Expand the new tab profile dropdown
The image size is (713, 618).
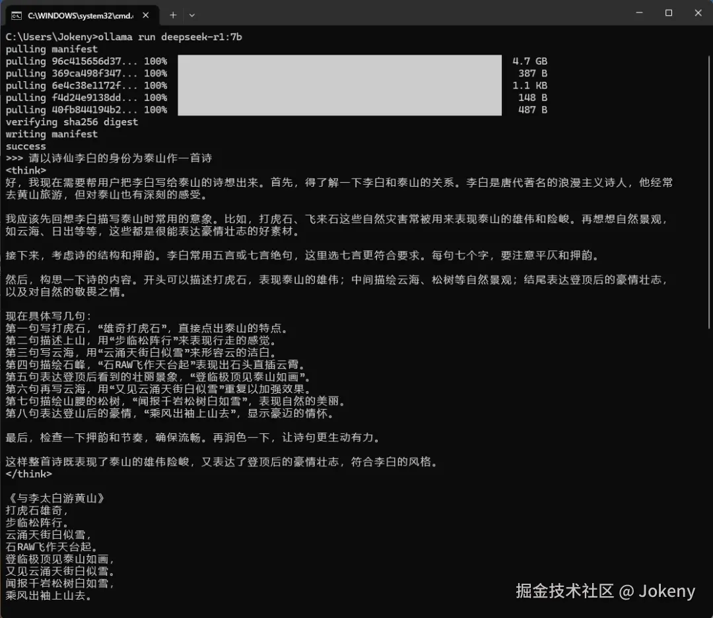coord(192,15)
